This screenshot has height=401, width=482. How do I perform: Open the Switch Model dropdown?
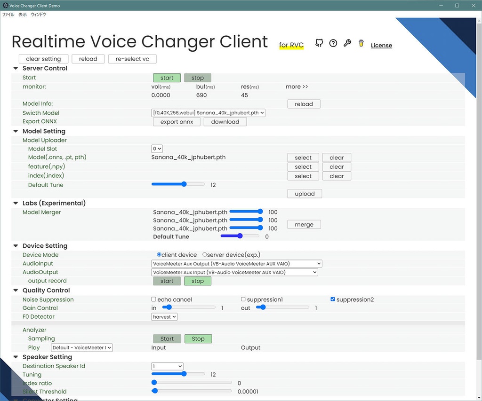pyautogui.click(x=208, y=113)
